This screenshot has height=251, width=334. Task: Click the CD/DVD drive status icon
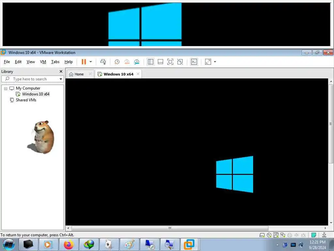269,235
